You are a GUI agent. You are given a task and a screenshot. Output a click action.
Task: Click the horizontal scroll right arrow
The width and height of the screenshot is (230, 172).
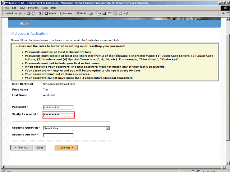click(224, 167)
